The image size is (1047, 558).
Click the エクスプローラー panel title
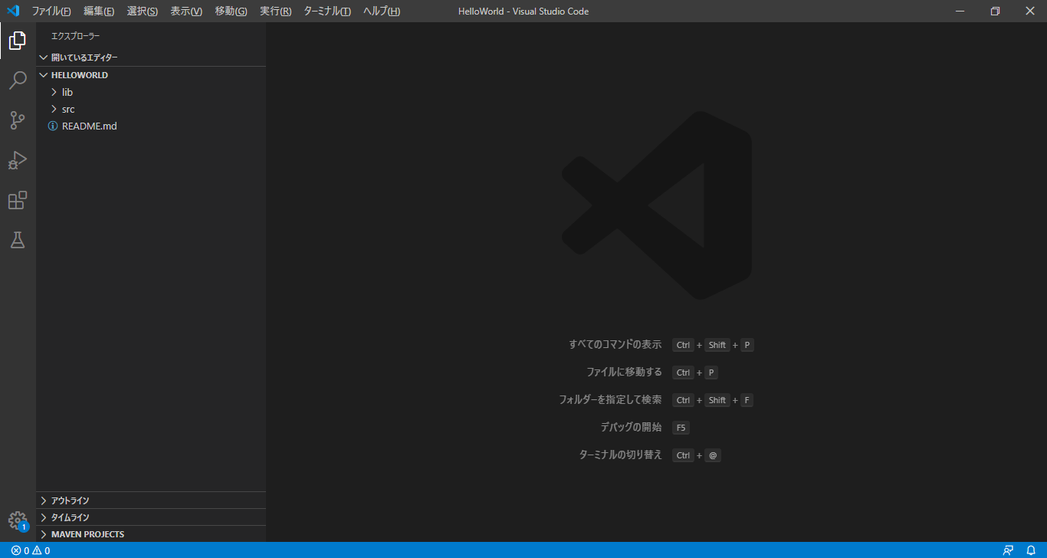coord(75,36)
